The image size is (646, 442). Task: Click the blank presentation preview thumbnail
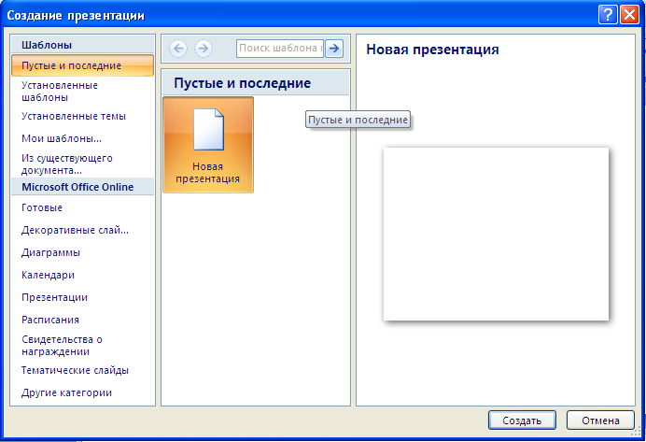pos(496,234)
